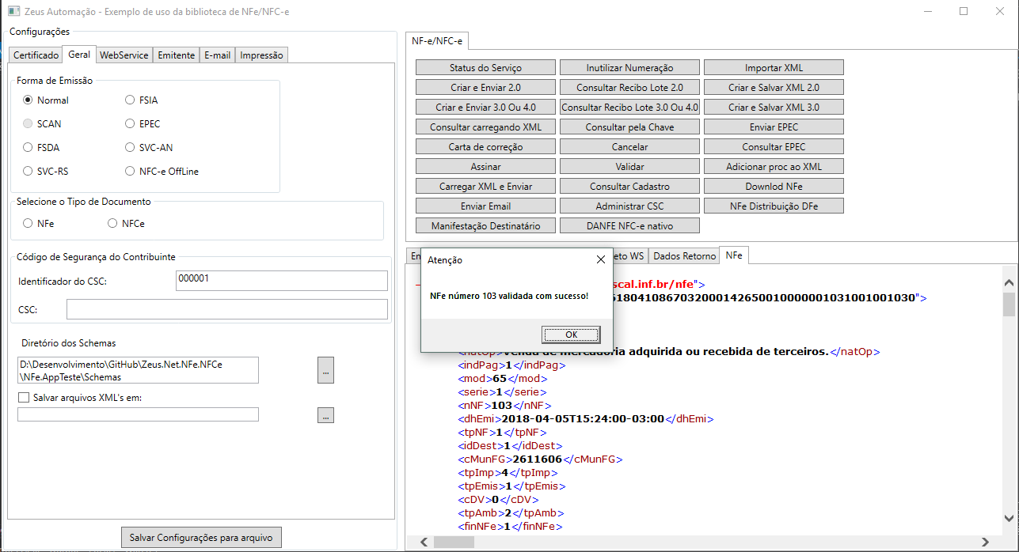This screenshot has height=552, width=1019.
Task: Close the Atenção dialog with X
Action: pos(600,259)
